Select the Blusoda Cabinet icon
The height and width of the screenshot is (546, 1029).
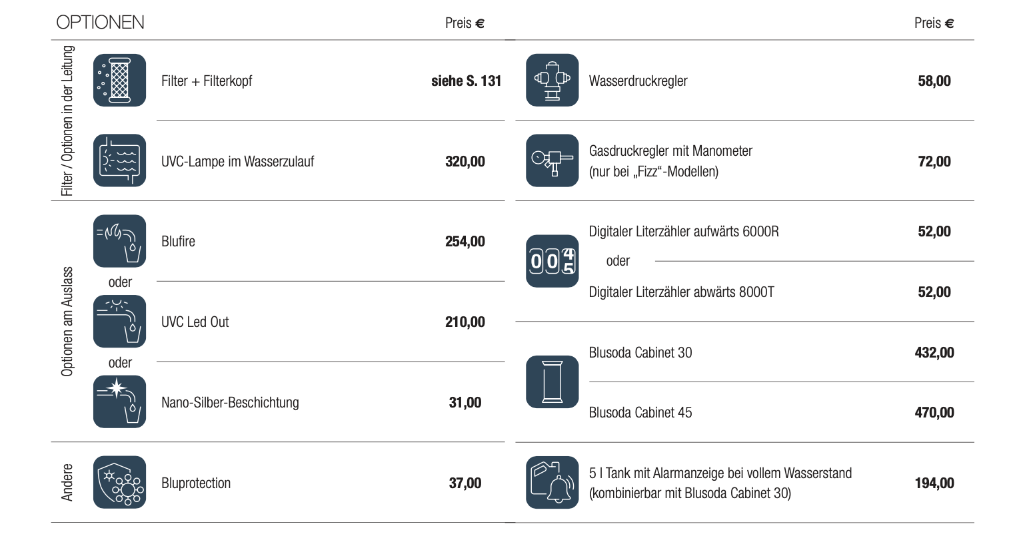click(x=552, y=382)
